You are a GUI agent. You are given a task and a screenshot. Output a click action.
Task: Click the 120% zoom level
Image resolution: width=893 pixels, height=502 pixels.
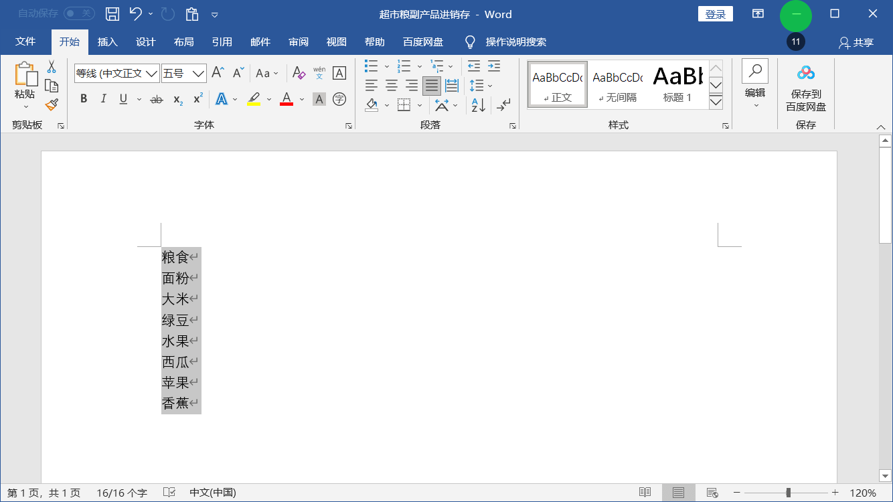click(x=863, y=493)
